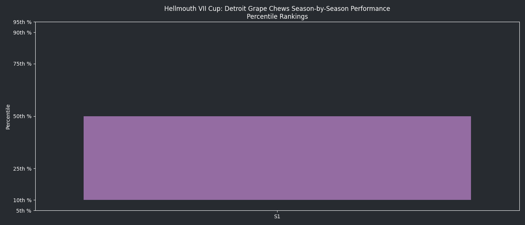This screenshot has height=225, width=525.
Task: Click the purple S1 bar
Action: 277,158
